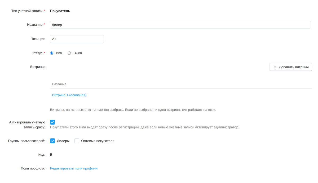Click the plus icon on Добавить витрины
This screenshot has height=183, width=318.
pyautogui.click(x=275, y=67)
